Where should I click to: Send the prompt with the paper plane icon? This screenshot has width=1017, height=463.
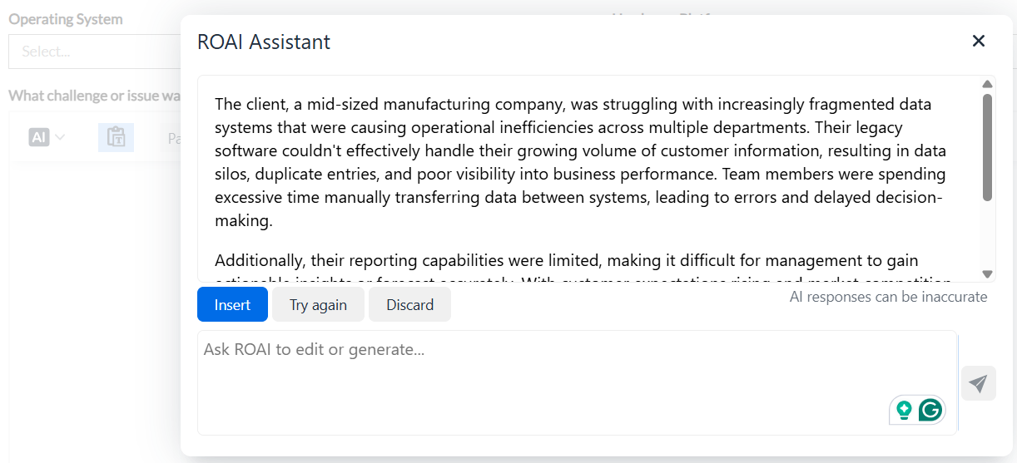coord(979,383)
